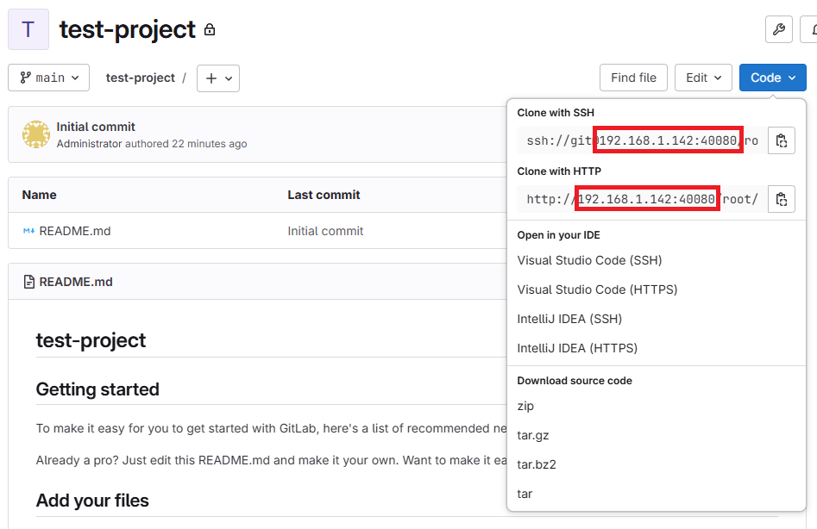The width and height of the screenshot is (817, 529).
Task: Click the Open in your IDE label
Action: (x=558, y=235)
